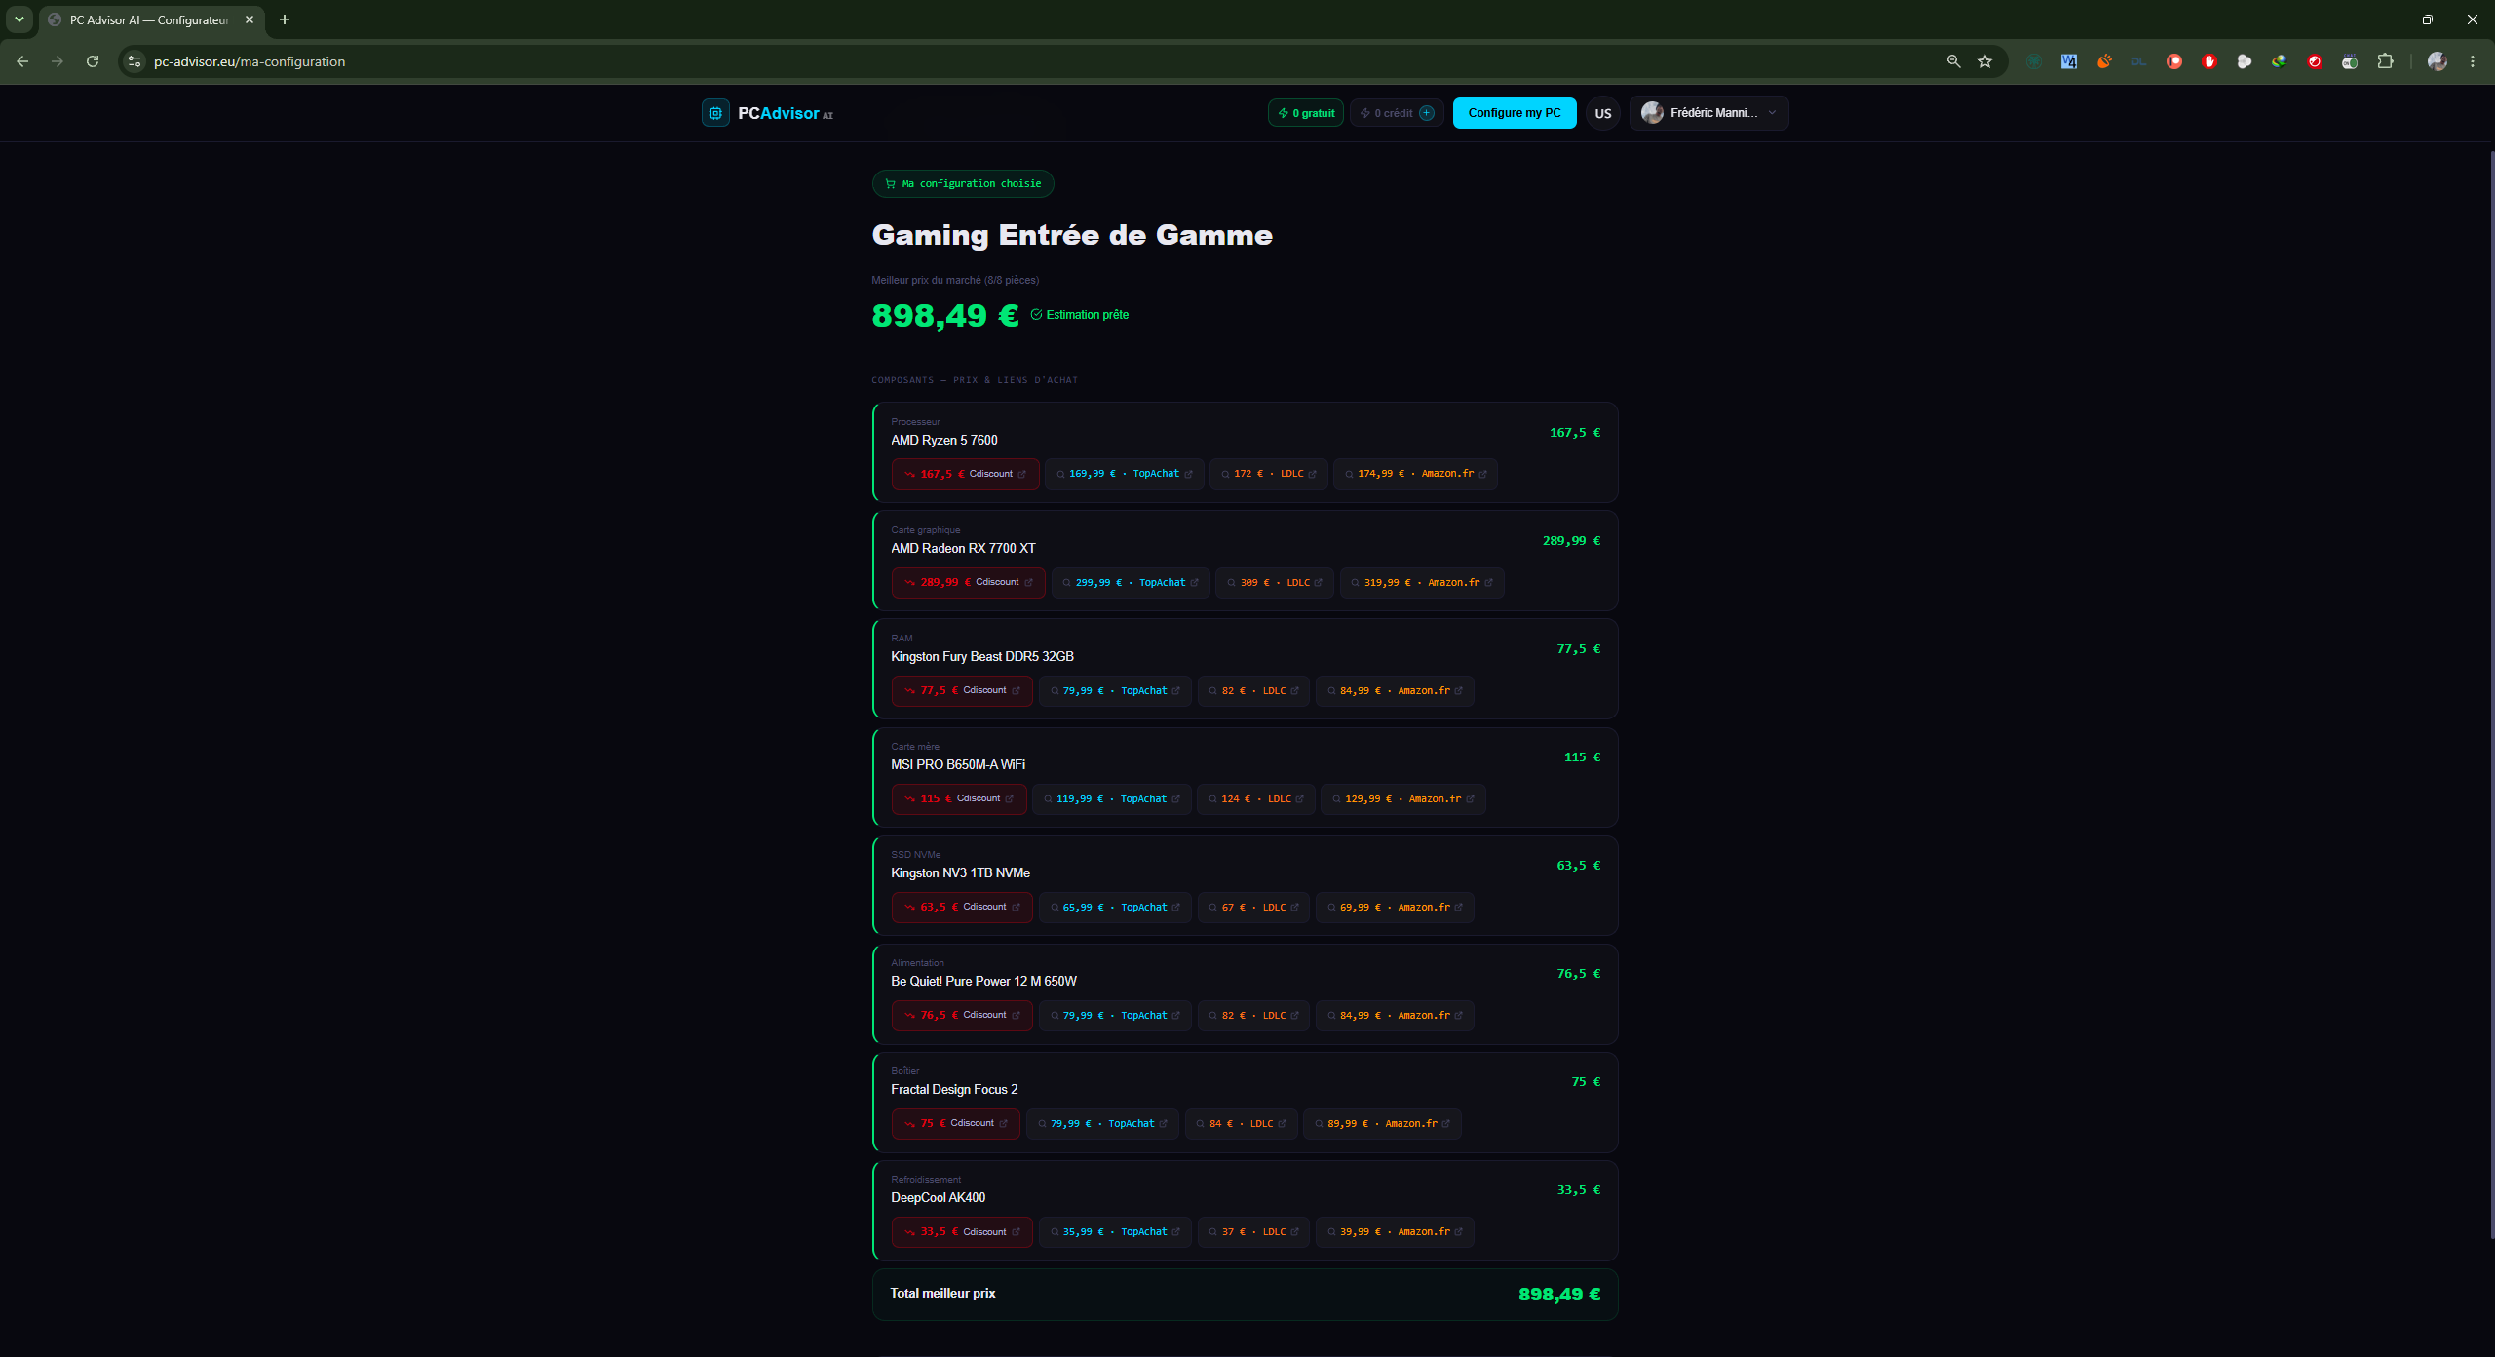The image size is (2495, 1357).
Task: Open Amazon.fr 129,99 € motherboard link
Action: [1403, 799]
